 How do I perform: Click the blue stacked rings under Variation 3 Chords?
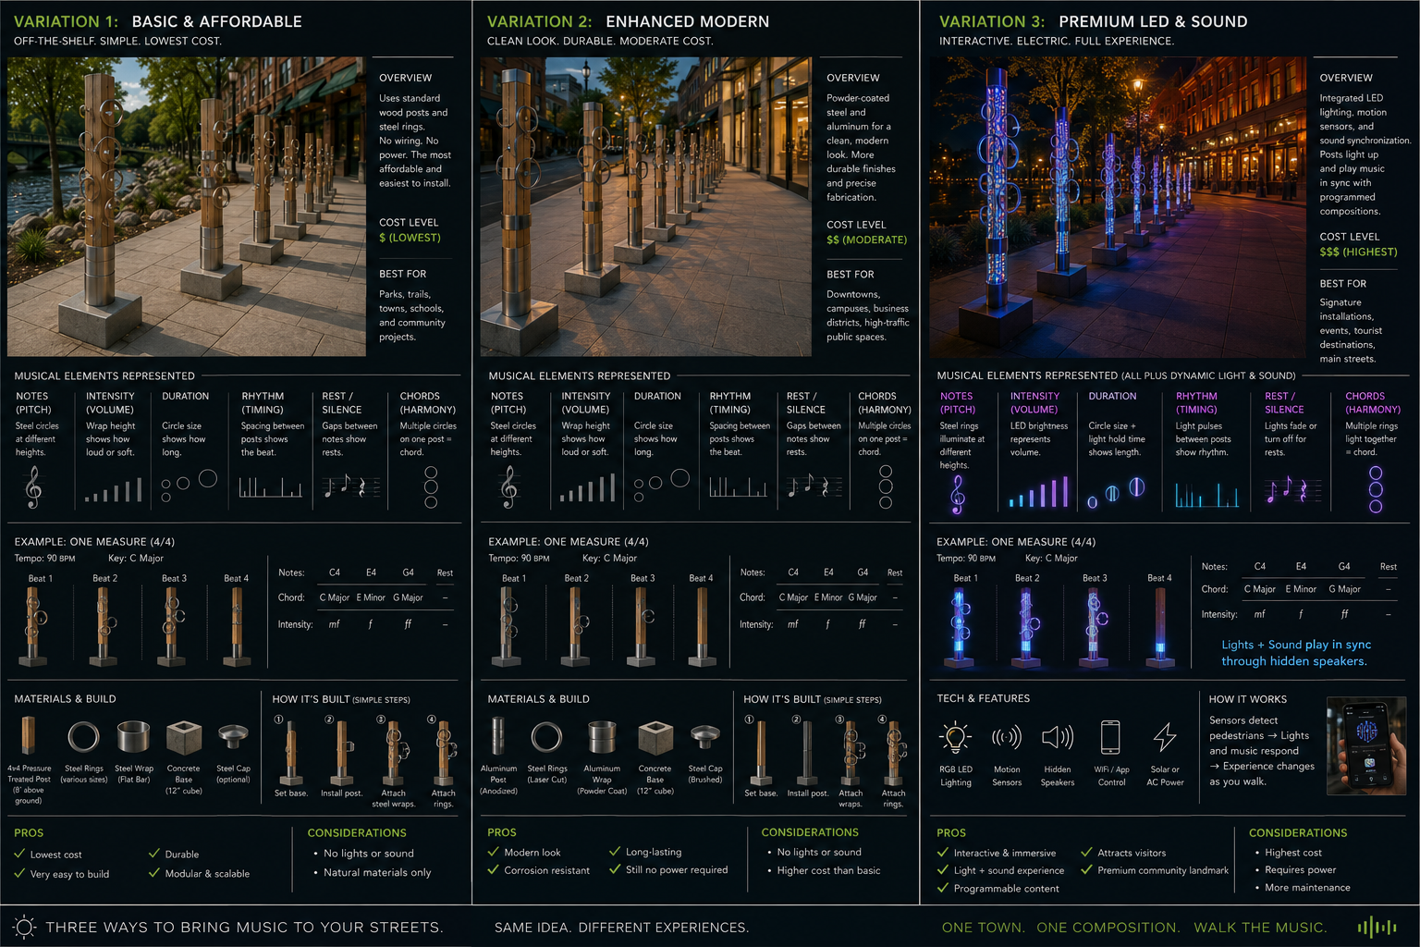coord(1376,489)
